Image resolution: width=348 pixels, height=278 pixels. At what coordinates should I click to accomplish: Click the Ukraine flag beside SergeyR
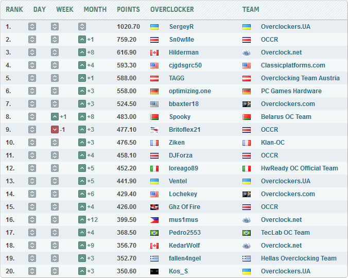tap(154, 27)
